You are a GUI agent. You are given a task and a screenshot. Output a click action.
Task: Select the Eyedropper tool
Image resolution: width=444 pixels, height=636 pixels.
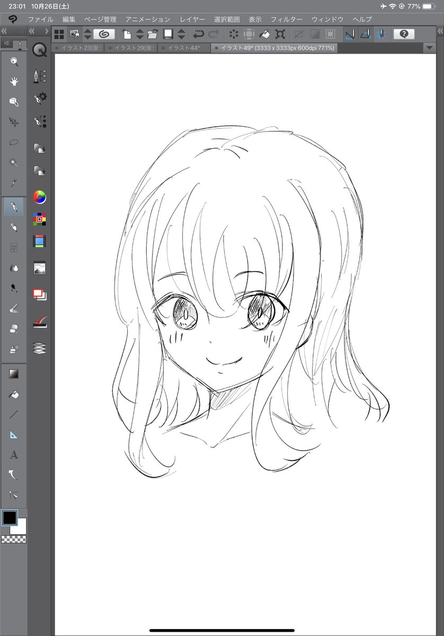point(14,183)
